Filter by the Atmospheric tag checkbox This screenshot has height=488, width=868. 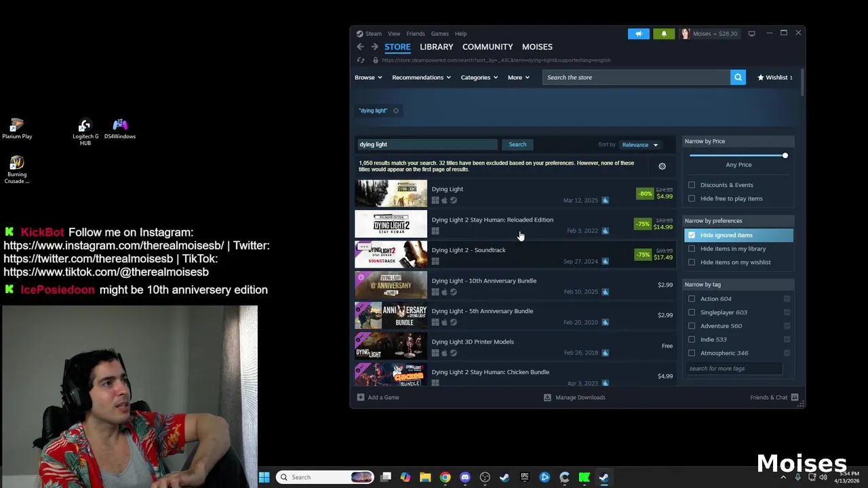click(x=692, y=353)
